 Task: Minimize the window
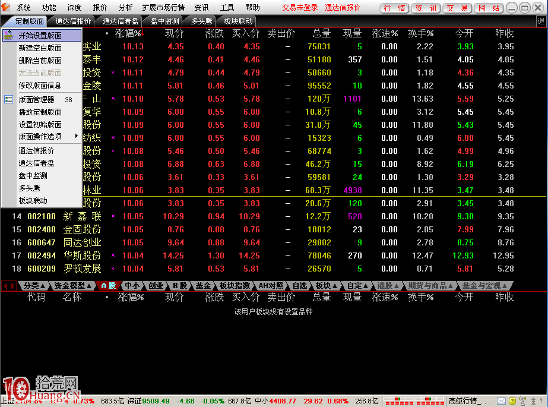pos(512,8)
